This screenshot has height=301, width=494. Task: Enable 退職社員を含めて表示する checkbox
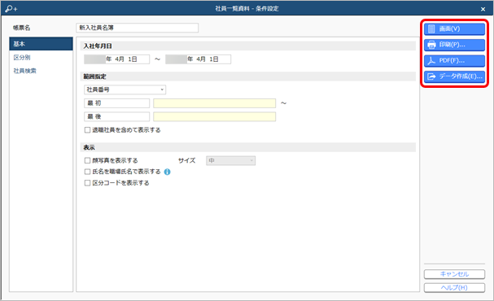tap(88, 130)
